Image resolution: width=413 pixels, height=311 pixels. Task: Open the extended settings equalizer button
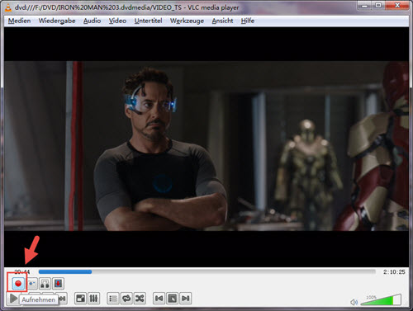pos(93,299)
